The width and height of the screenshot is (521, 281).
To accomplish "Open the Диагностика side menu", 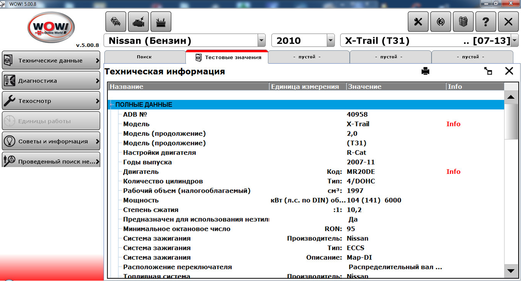I will pyautogui.click(x=51, y=81).
